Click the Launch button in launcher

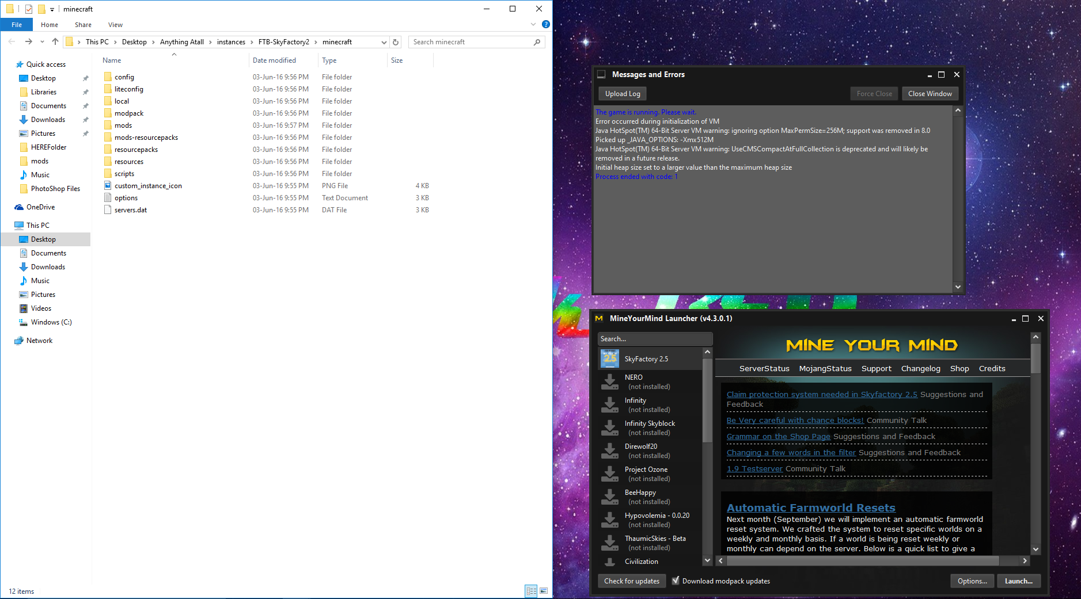1018,581
